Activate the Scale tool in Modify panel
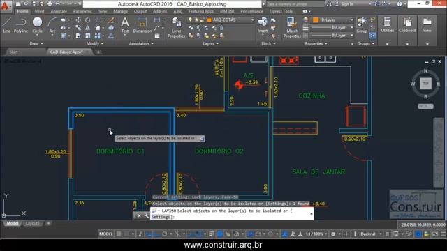Viewport: 447px width, 251px height. click(x=87, y=36)
